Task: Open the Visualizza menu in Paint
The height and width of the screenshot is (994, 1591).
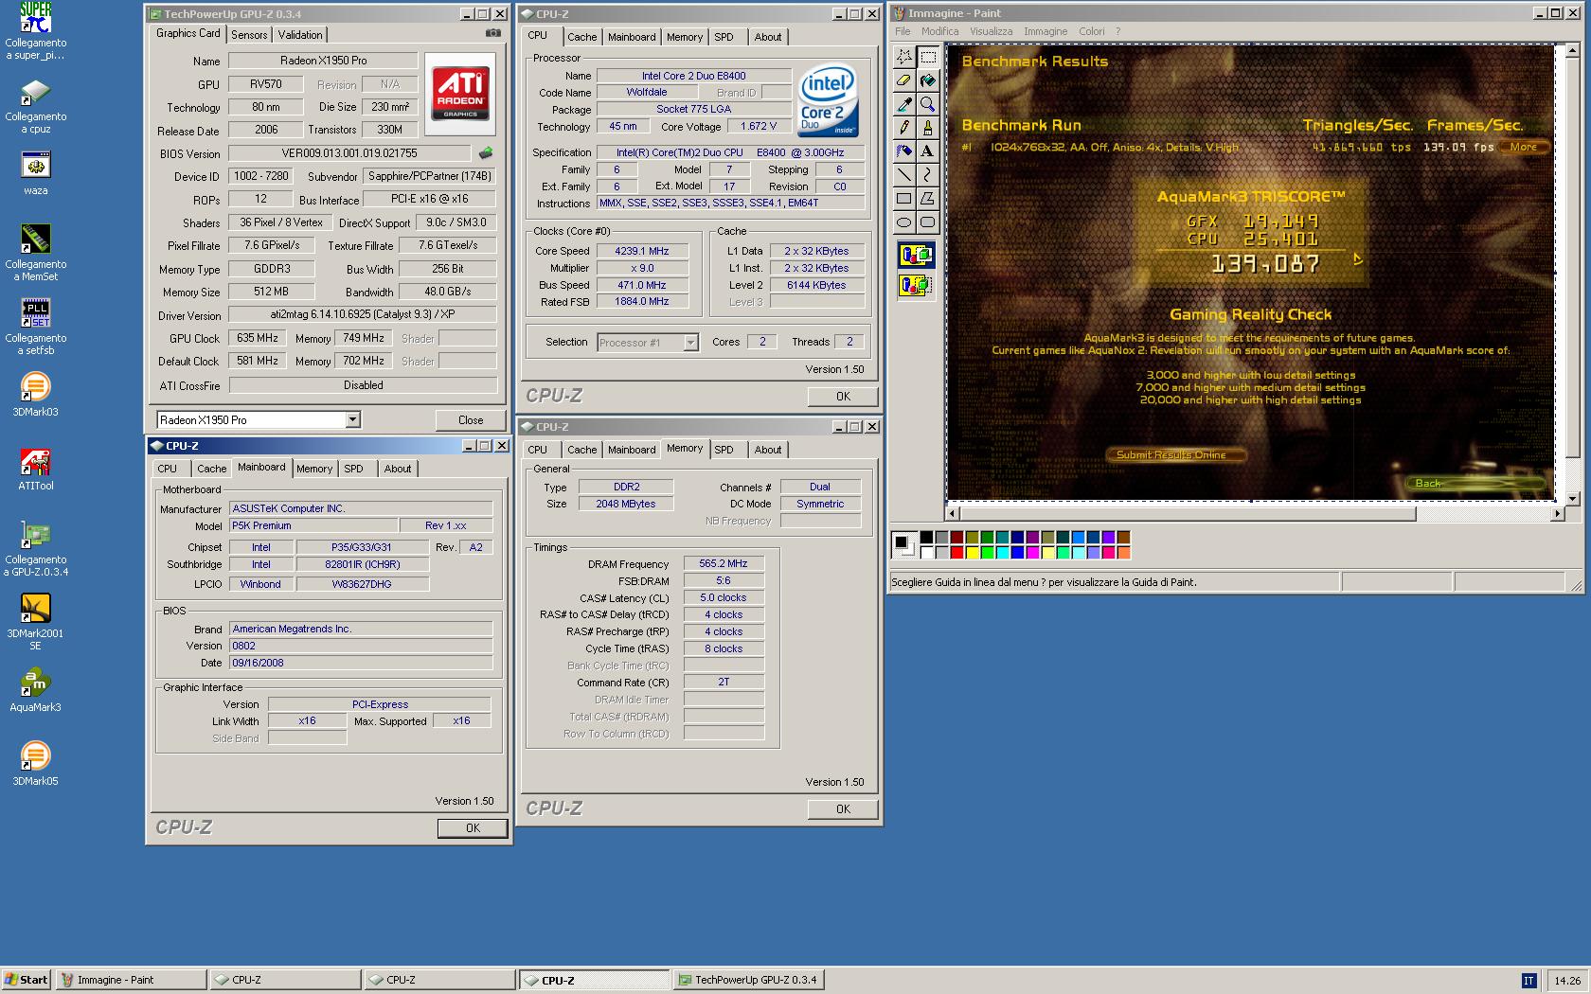Action: tap(991, 31)
